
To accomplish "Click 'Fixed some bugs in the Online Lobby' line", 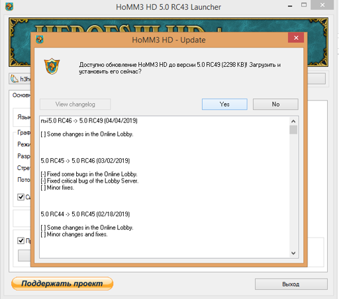I will coord(89,174).
